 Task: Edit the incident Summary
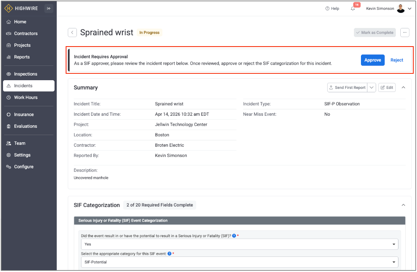[x=387, y=87]
